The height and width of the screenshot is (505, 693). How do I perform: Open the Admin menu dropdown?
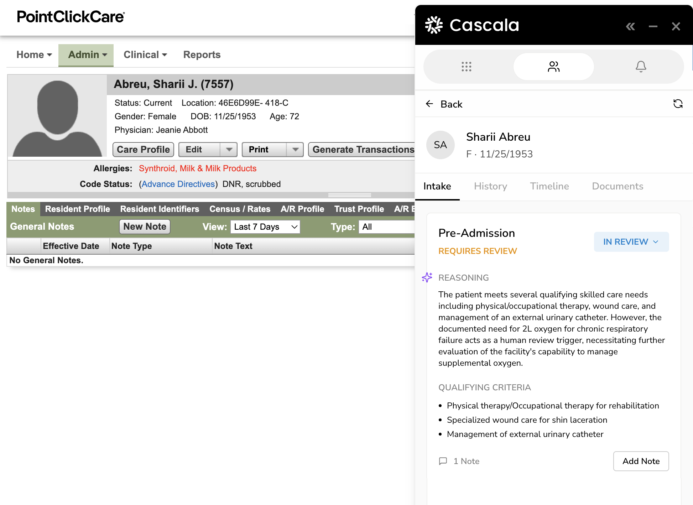tap(86, 55)
